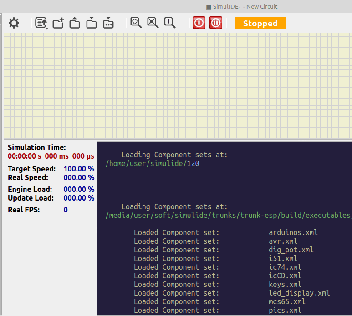Screen dimensions: 352x316
Task: Click the open circuit folder icon
Action: tap(75, 23)
